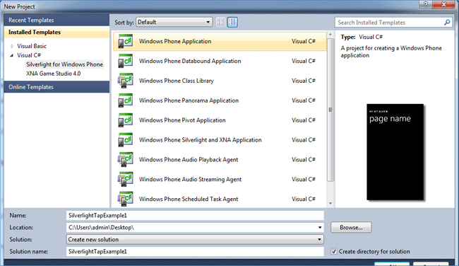The height and width of the screenshot is (266, 459).
Task: Toggle Create directory for solution checkbox
Action: pyautogui.click(x=334, y=251)
